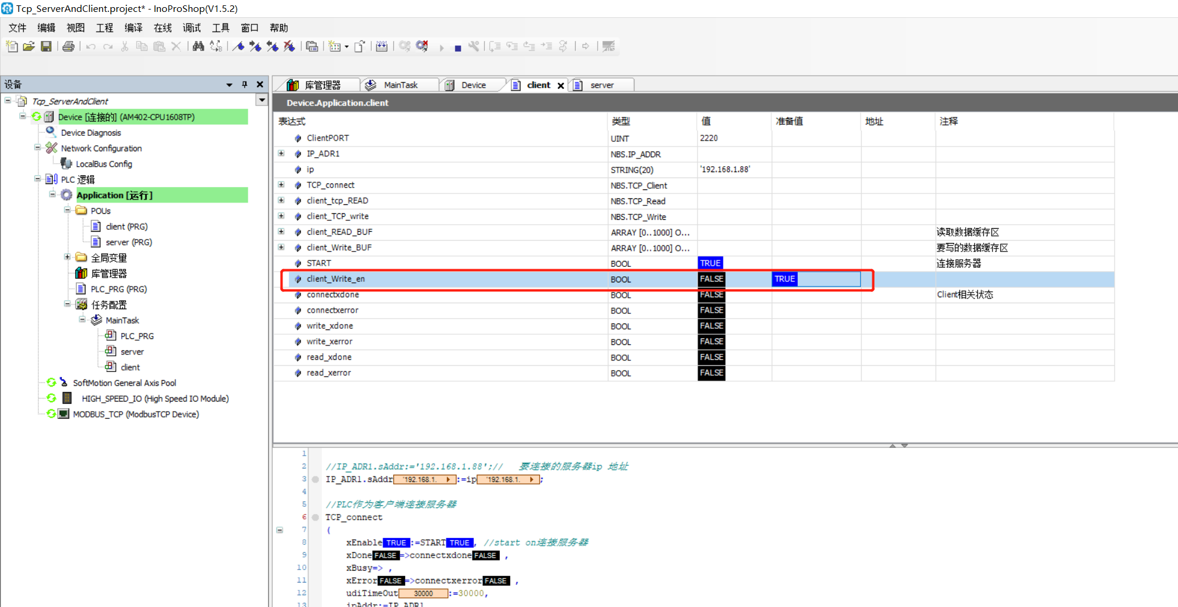The width and height of the screenshot is (1178, 607).
Task: Click the splitter collapse-up arrow above code pane
Action: (892, 446)
